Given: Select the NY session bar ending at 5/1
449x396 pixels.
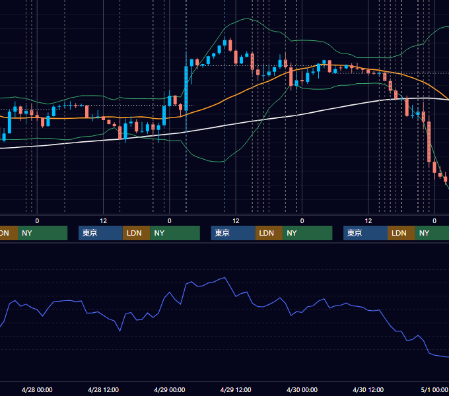Looking at the screenshot, I should [432, 233].
